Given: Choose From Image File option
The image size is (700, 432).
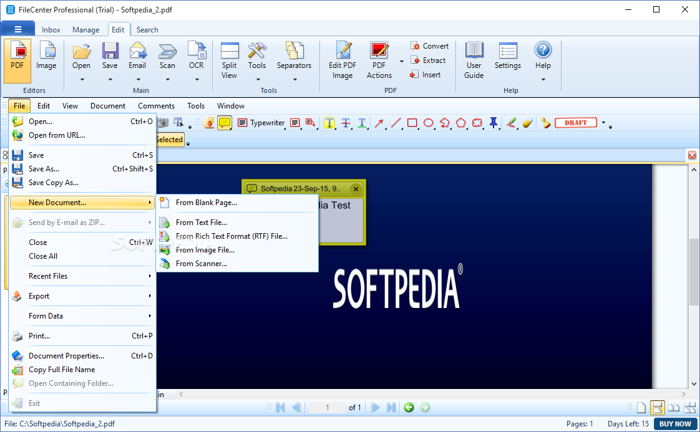Looking at the screenshot, I should (x=238, y=250).
